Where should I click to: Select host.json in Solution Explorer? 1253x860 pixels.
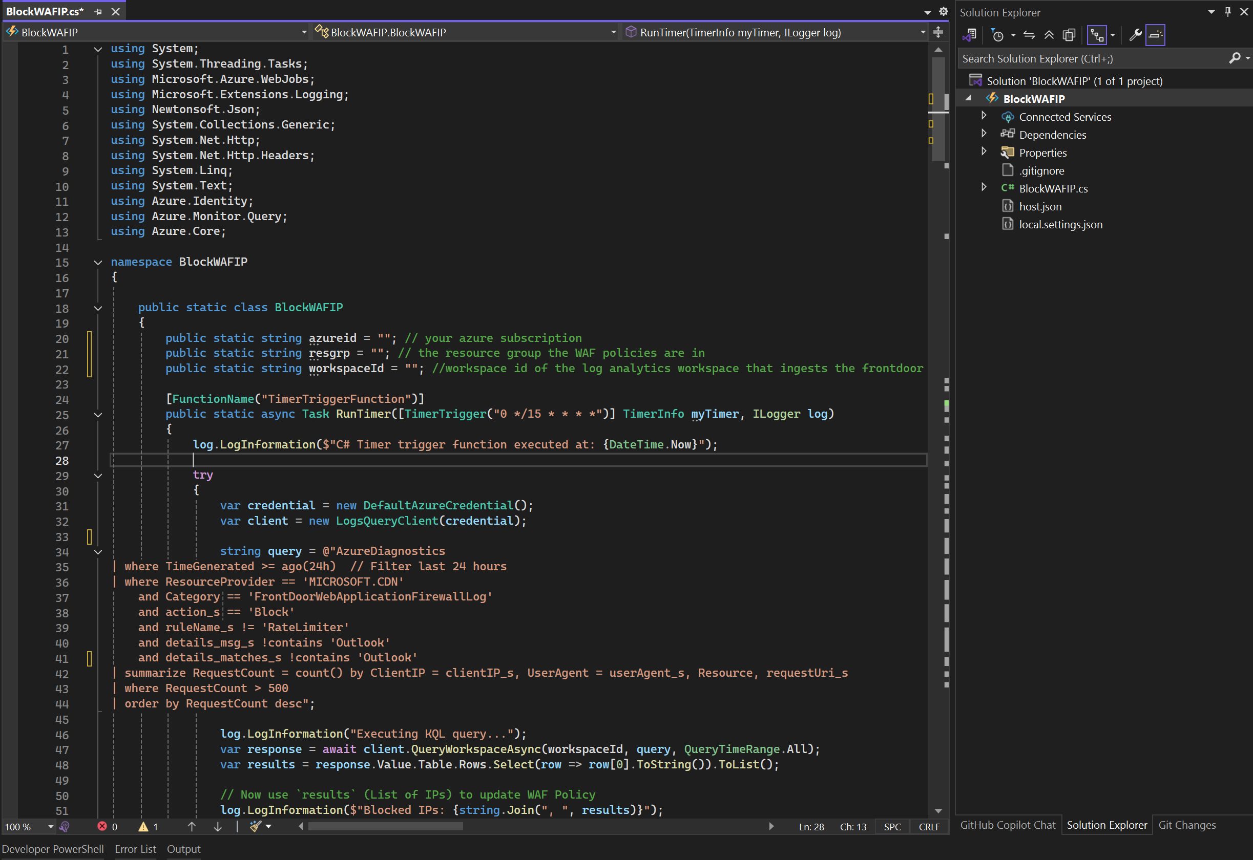1040,207
